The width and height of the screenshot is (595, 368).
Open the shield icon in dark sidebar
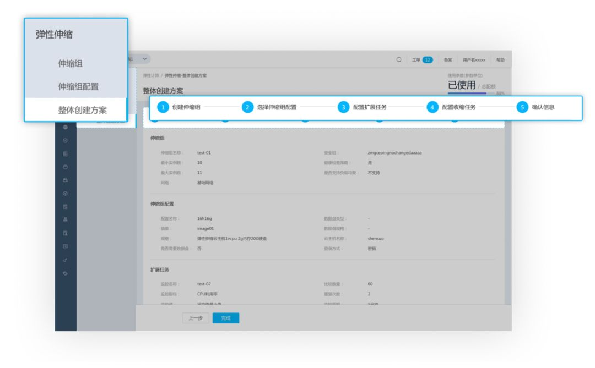(65, 141)
